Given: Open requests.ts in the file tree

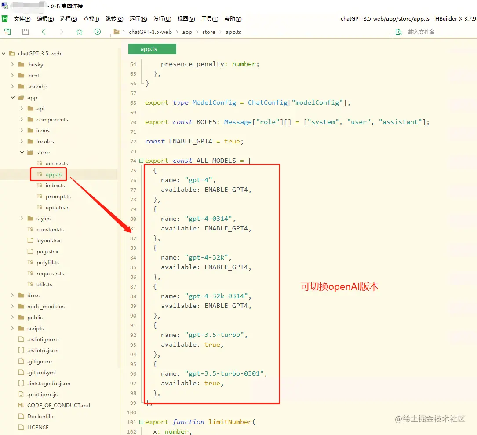Looking at the screenshot, I should point(50,273).
